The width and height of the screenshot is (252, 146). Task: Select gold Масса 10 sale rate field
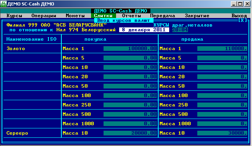[222, 67]
